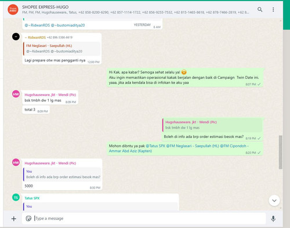
Task: Click sender name Hugohauseware above 5000 reply
Action: point(50,163)
